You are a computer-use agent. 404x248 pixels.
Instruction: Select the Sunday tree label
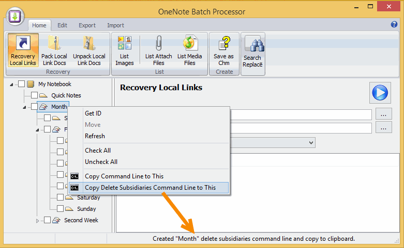(x=86, y=209)
